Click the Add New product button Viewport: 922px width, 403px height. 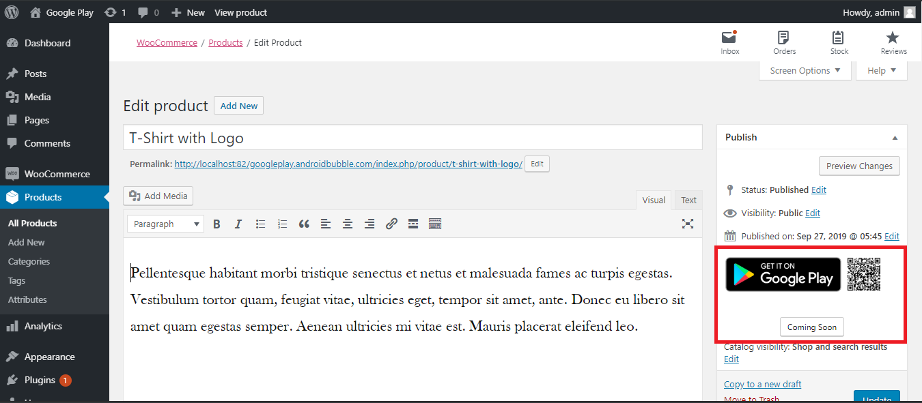click(238, 106)
